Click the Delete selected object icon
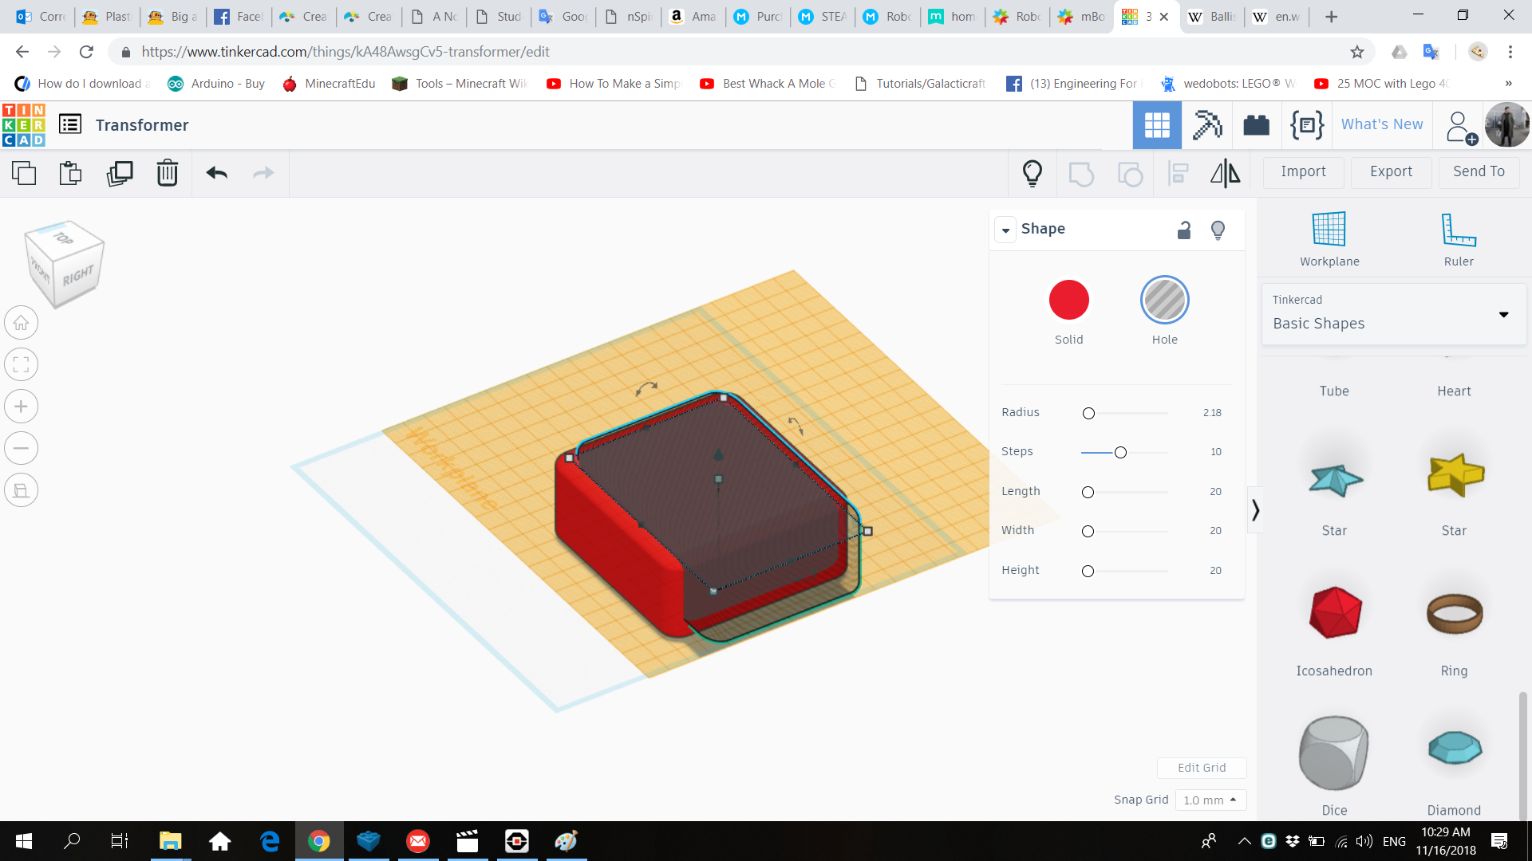This screenshot has height=861, width=1532. tap(168, 172)
